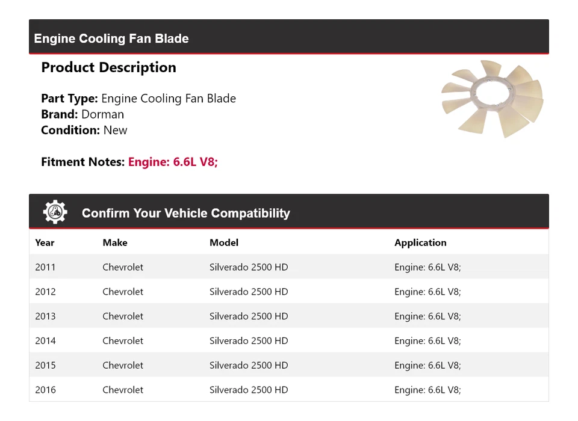
Task: Click the Model column header
Action: click(x=224, y=242)
